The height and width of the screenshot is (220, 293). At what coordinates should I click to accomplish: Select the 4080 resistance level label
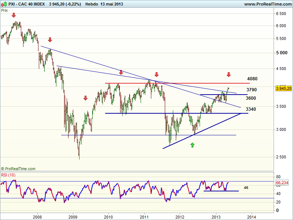tap(252, 79)
